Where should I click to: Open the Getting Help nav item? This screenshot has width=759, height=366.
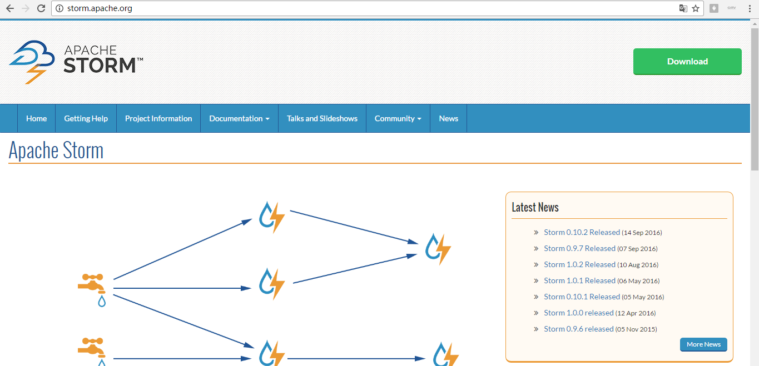pos(86,118)
